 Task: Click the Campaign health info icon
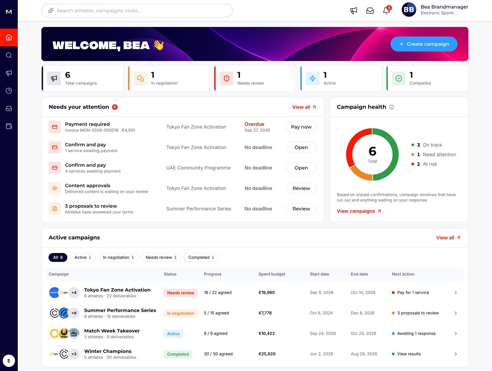[391, 107]
